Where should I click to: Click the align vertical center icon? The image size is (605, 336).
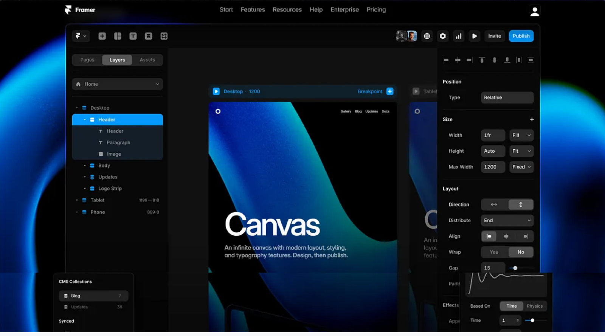(494, 60)
